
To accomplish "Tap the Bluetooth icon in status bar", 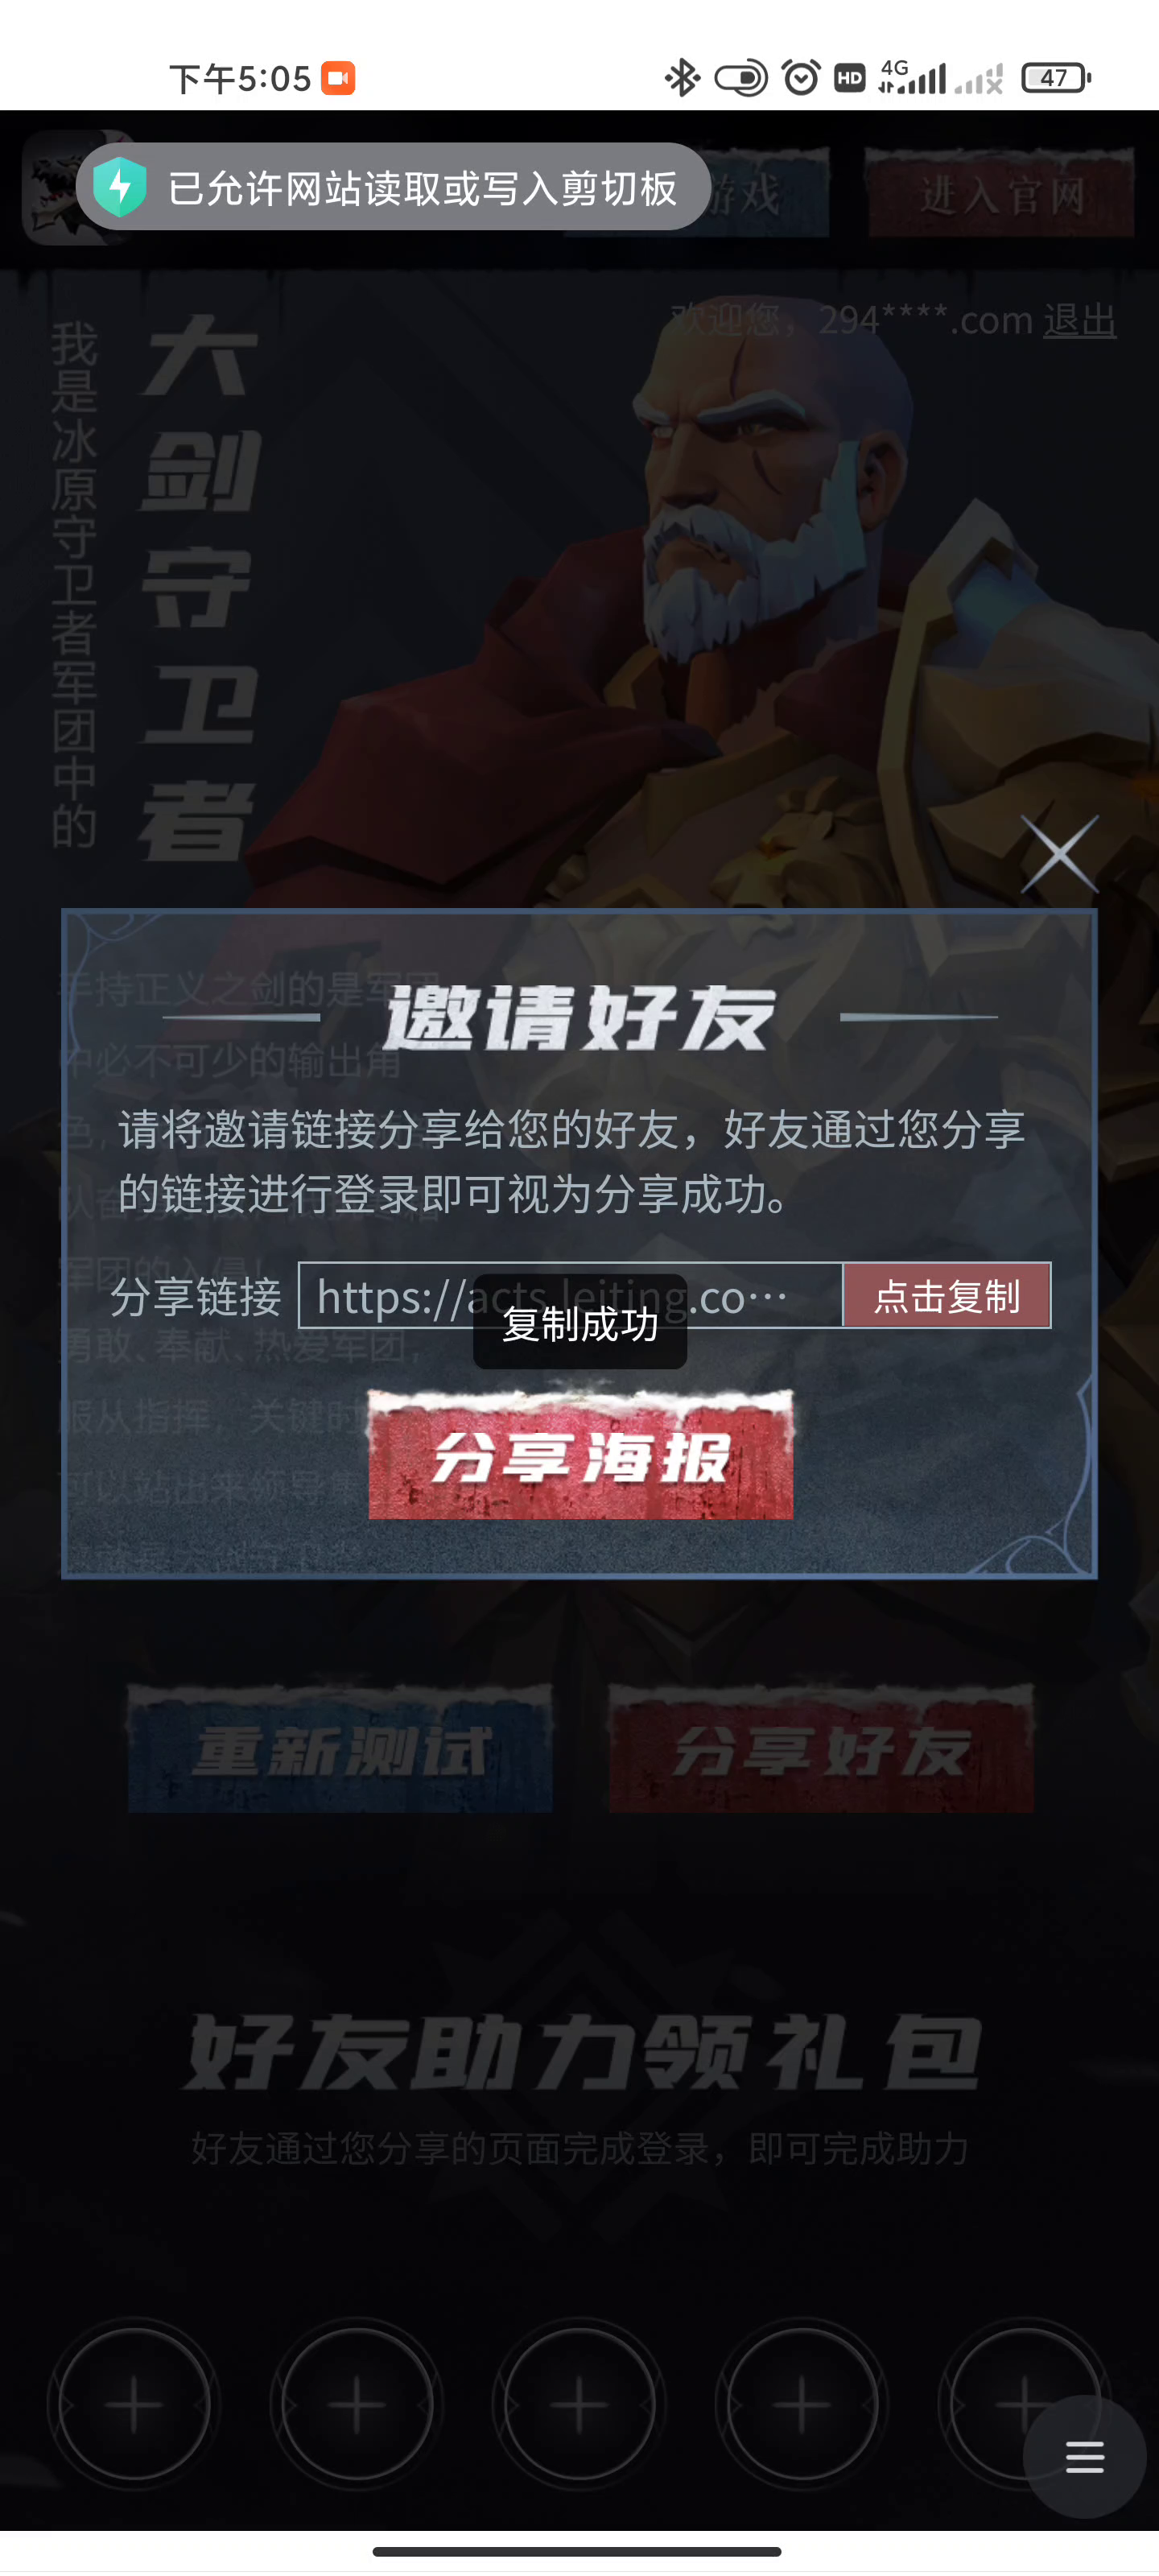I will (682, 78).
